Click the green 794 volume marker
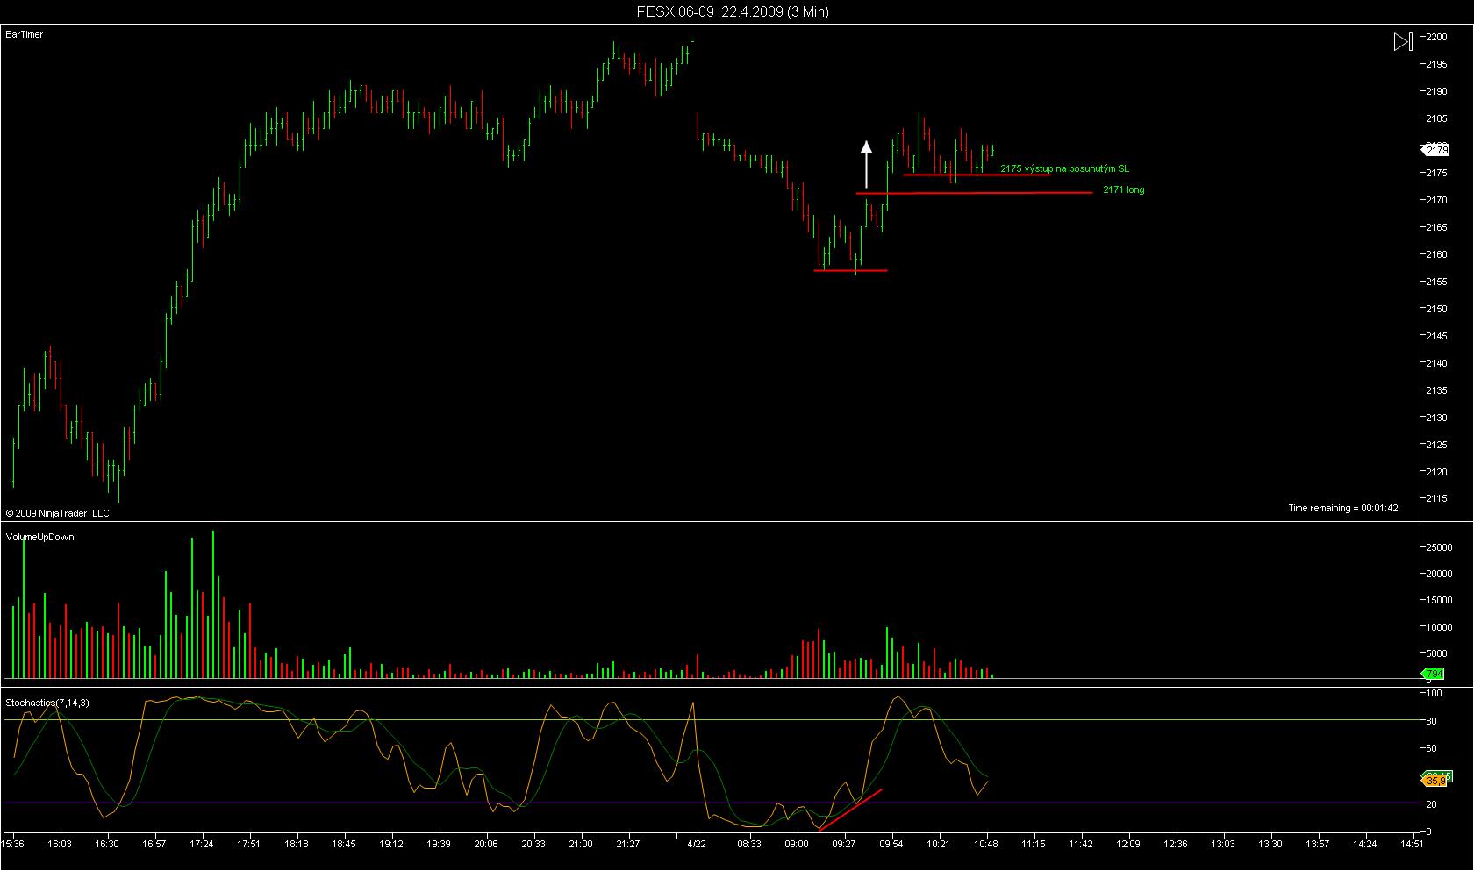Screen dimensions: 1474x871 [1434, 674]
